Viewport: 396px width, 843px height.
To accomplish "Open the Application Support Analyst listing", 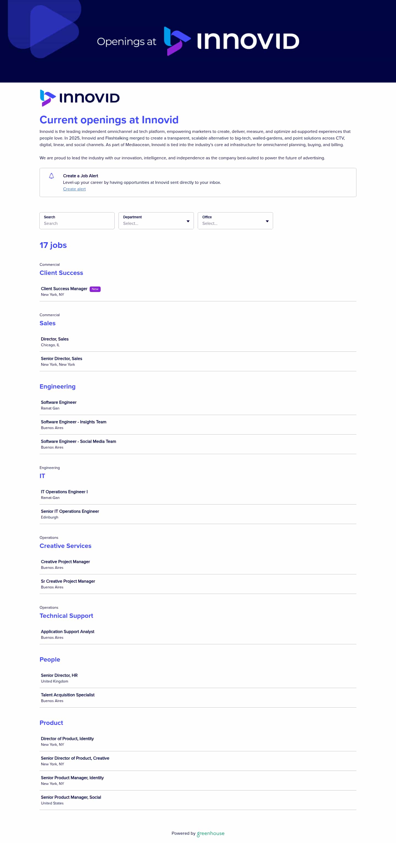I will pos(198,635).
